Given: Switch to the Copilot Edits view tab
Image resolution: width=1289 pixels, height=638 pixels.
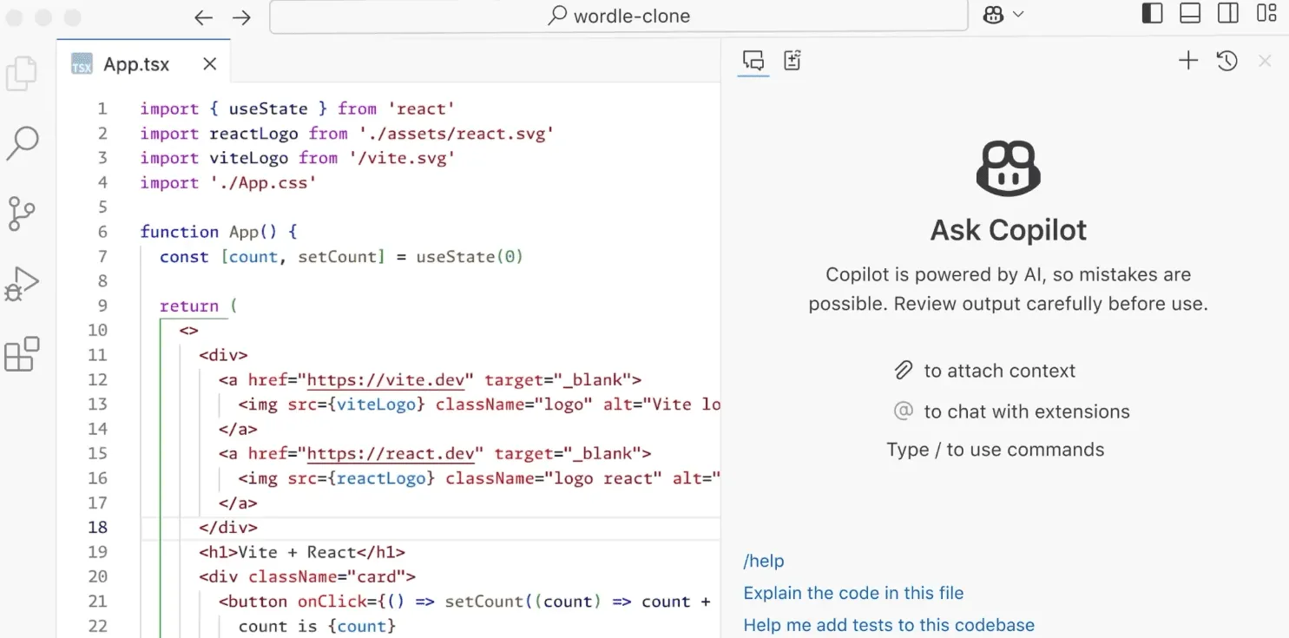Looking at the screenshot, I should [792, 61].
